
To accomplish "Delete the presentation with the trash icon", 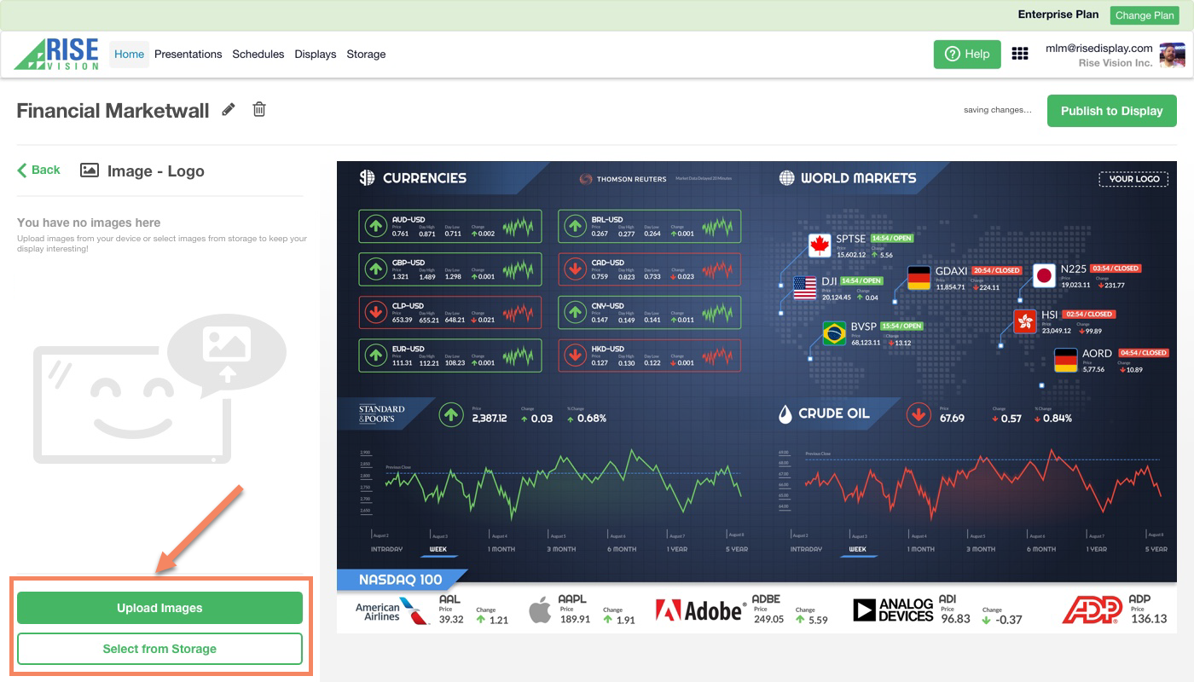I will (x=259, y=109).
